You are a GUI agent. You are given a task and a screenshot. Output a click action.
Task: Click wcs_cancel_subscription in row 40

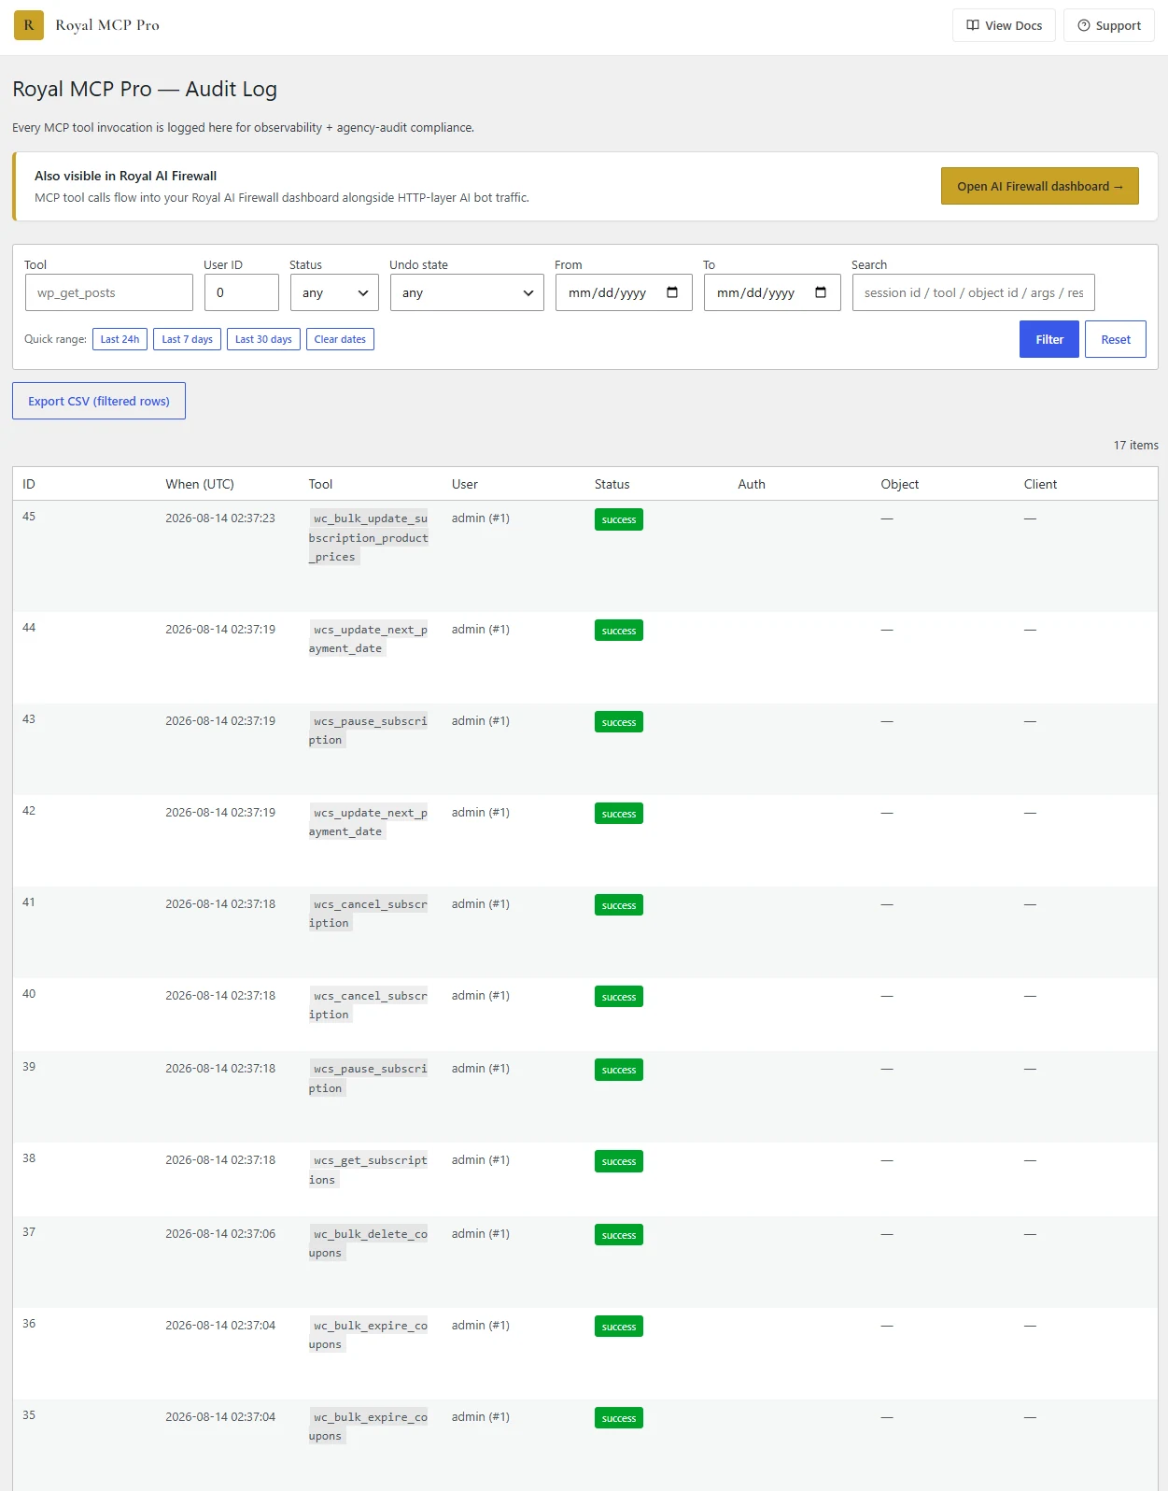[x=369, y=1005]
